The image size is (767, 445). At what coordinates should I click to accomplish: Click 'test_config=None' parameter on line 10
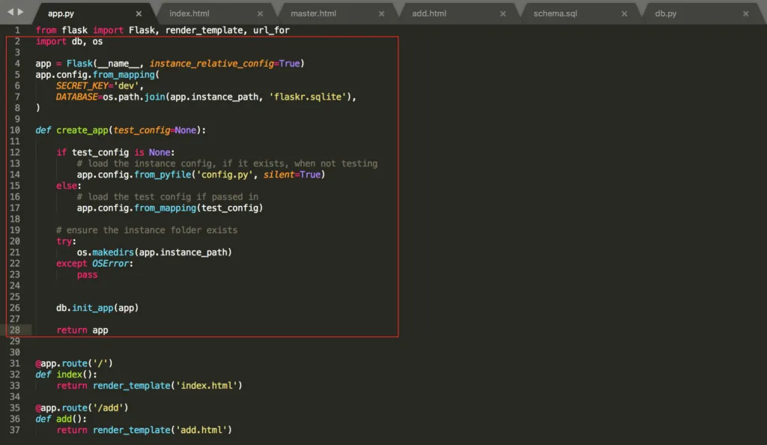click(x=154, y=130)
